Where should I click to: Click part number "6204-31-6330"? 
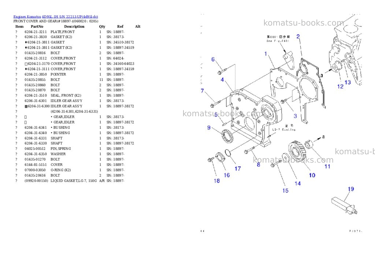pos(36,143)
